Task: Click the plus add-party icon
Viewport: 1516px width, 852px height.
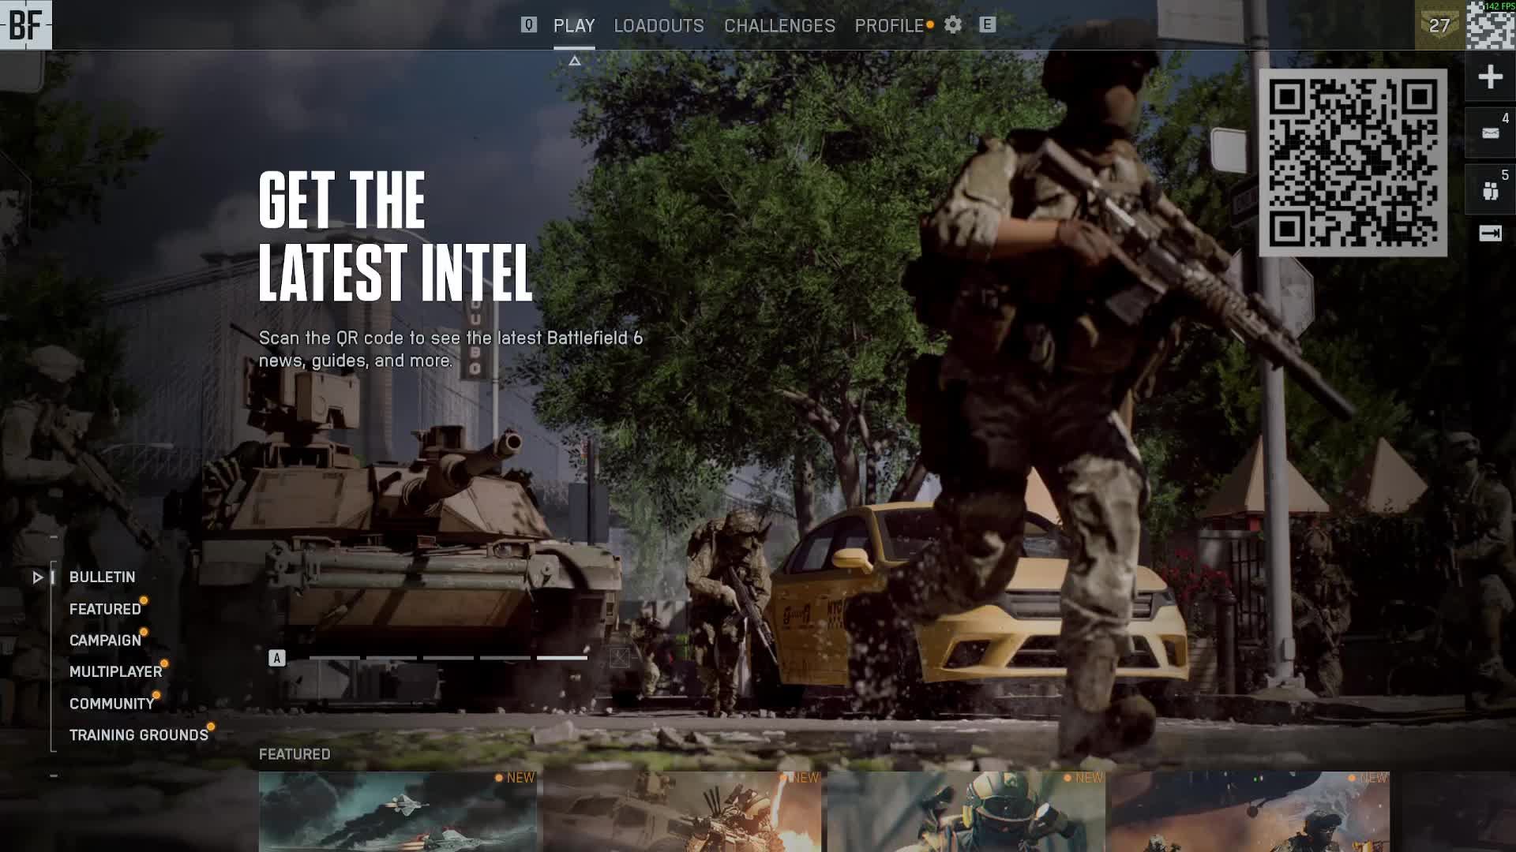Action: click(1490, 77)
